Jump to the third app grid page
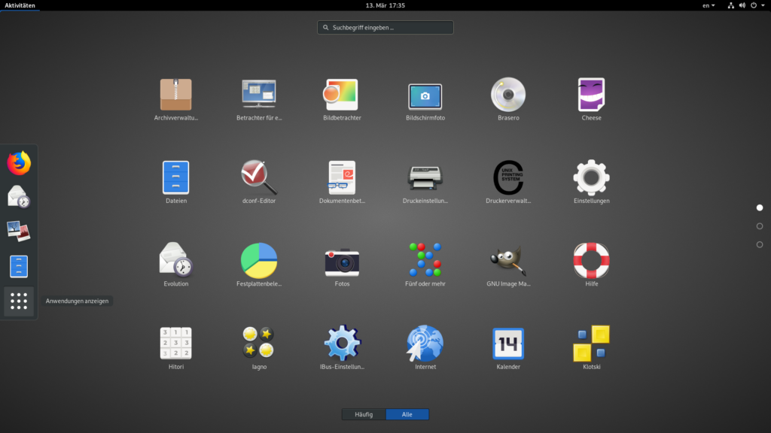 [x=760, y=244]
